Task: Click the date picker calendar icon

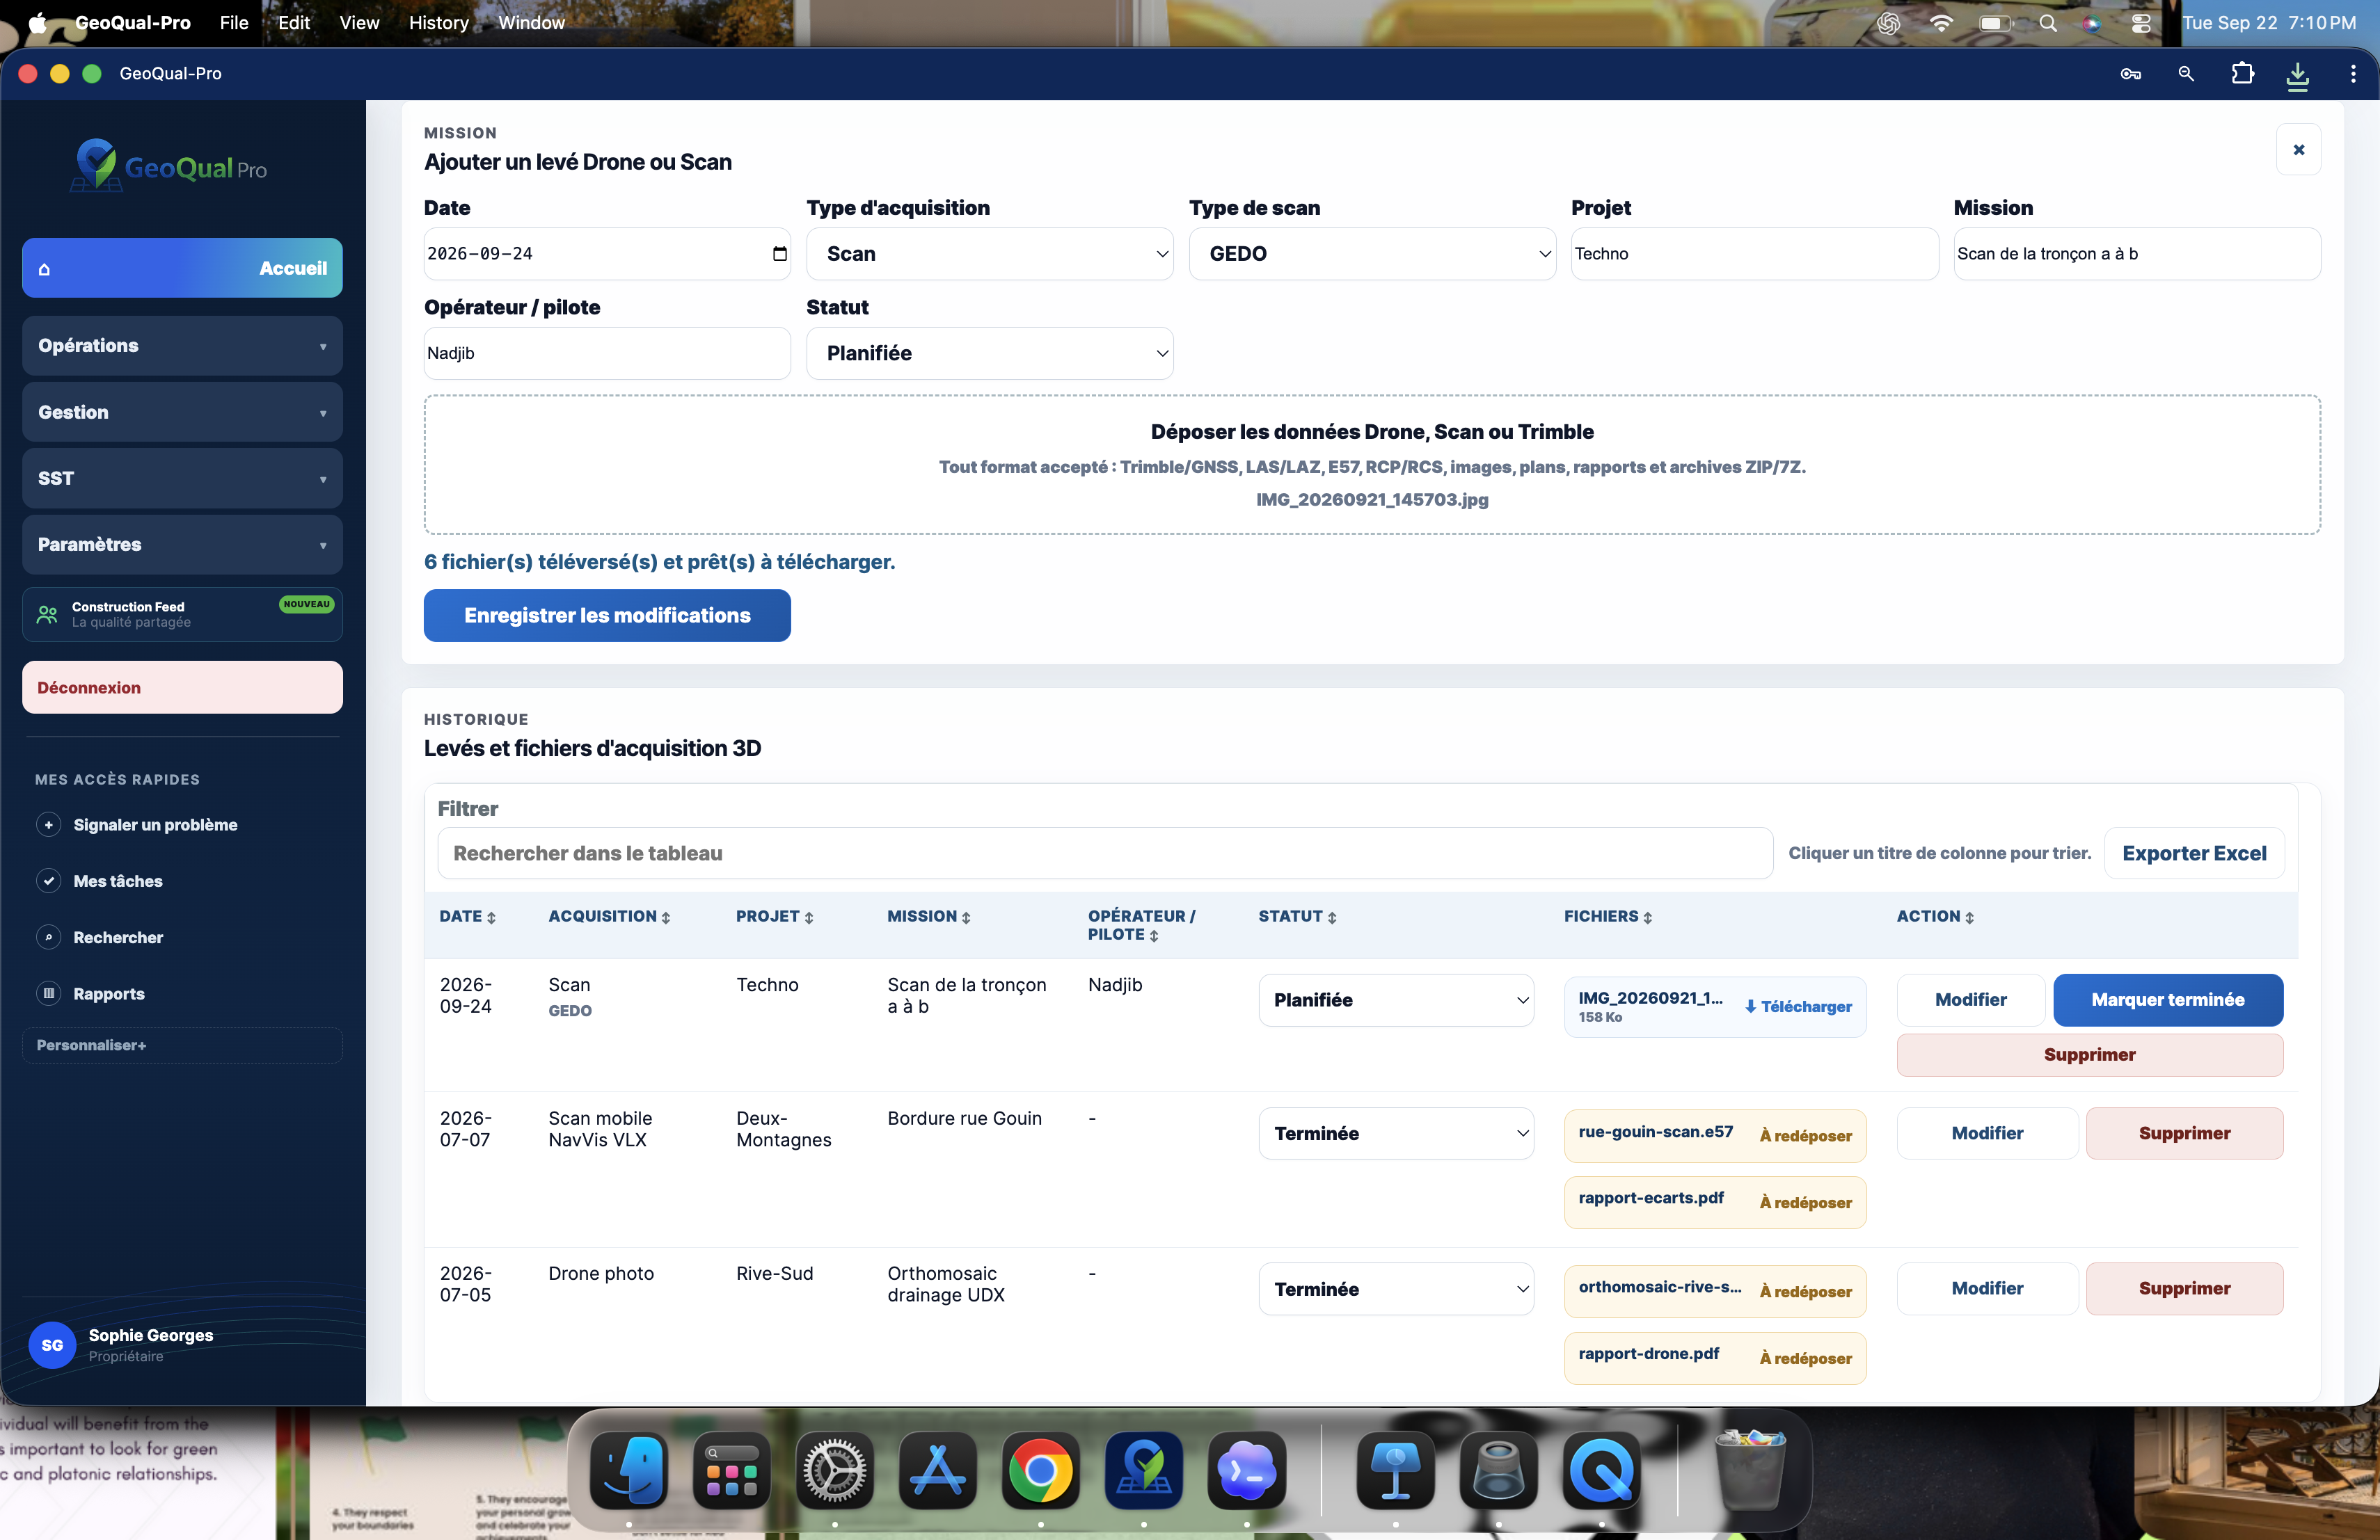Action: (779, 254)
